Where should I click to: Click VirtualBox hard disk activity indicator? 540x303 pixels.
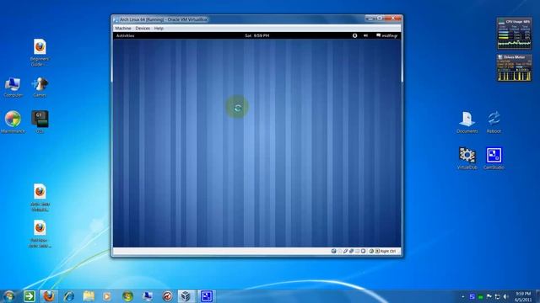[x=334, y=251]
